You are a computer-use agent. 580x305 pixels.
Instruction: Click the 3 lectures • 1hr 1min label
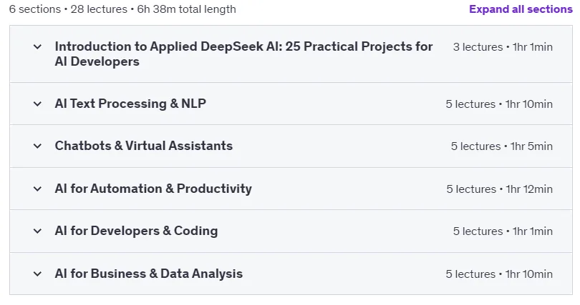pyautogui.click(x=503, y=47)
